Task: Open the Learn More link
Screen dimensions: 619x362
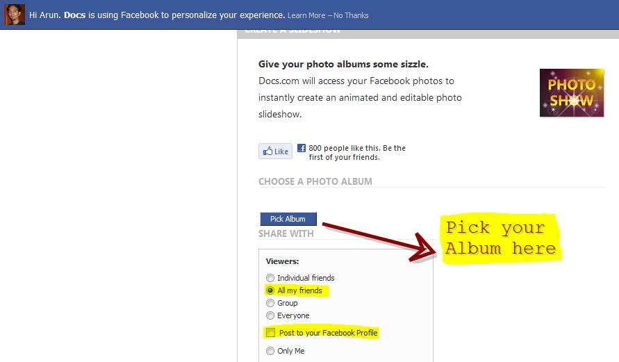Action: [306, 15]
